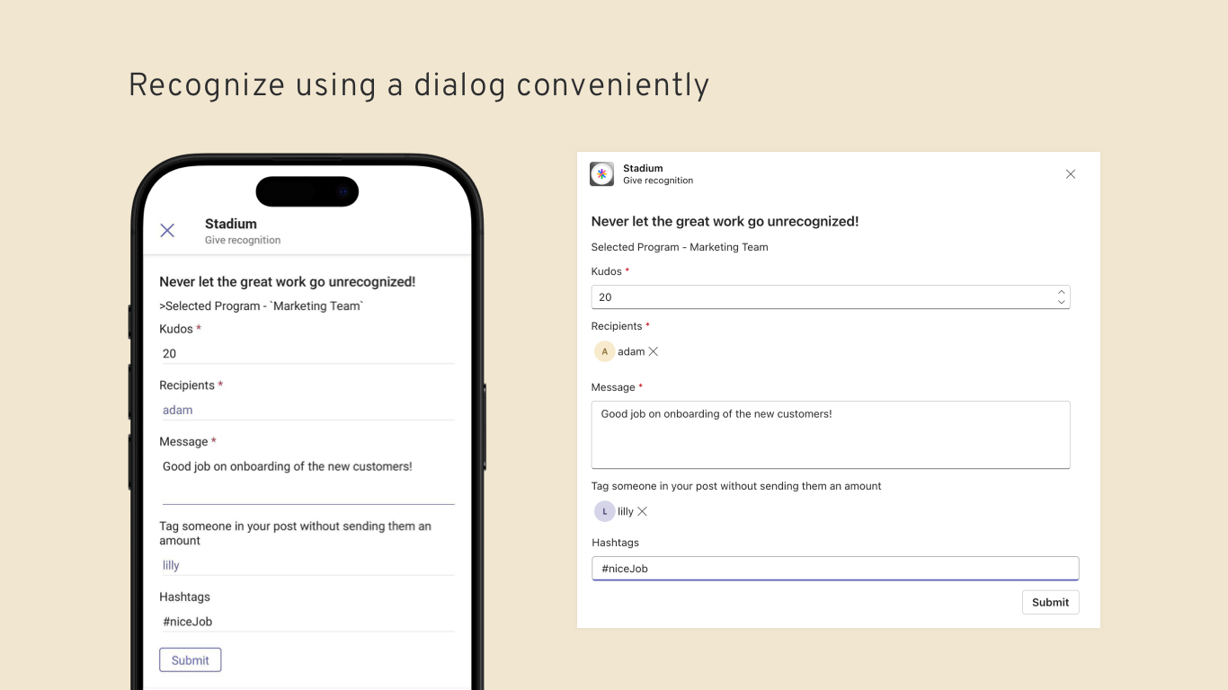
Task: Tap the mobile tag field with lilly
Action: [x=306, y=566]
